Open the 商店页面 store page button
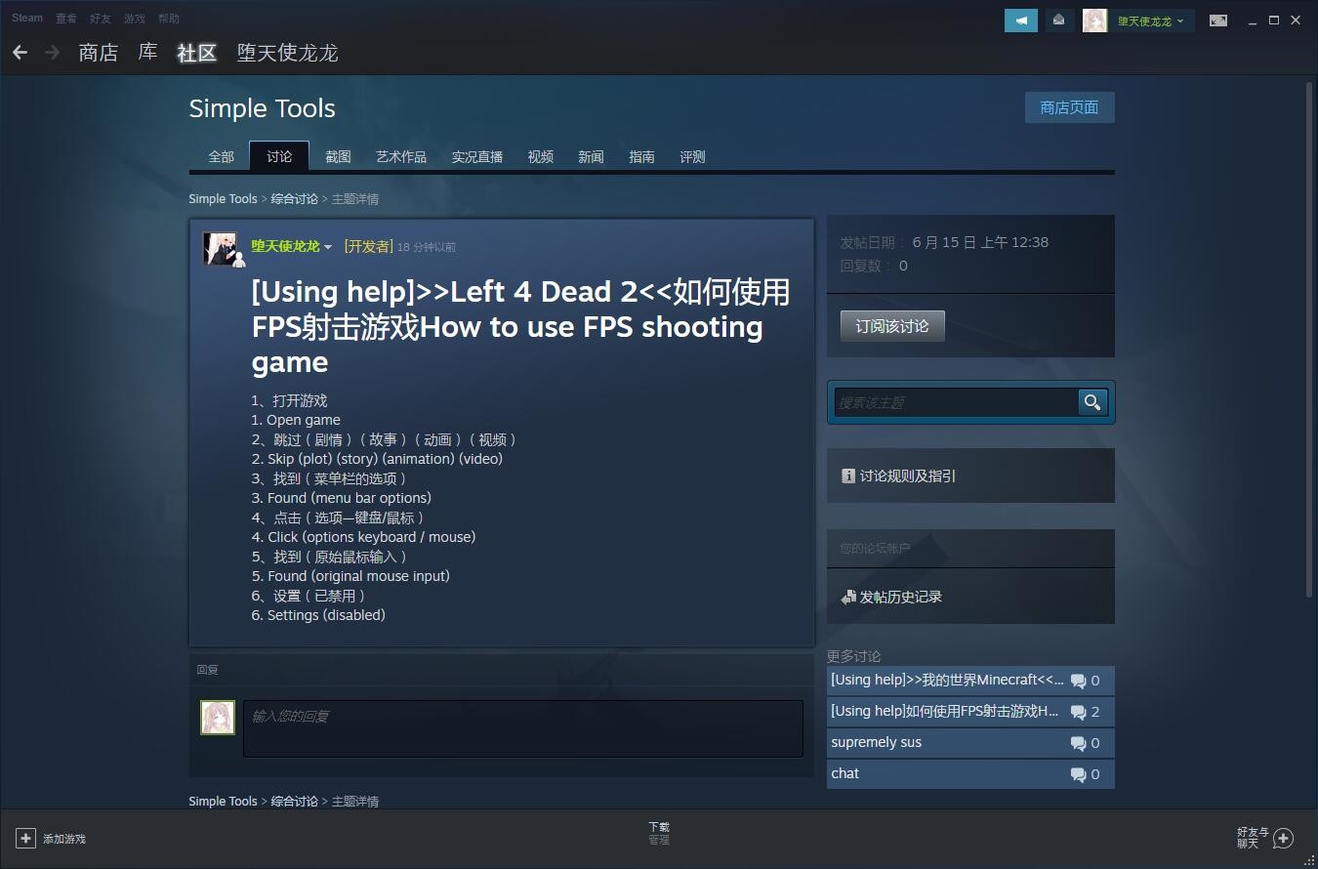 tap(1069, 107)
